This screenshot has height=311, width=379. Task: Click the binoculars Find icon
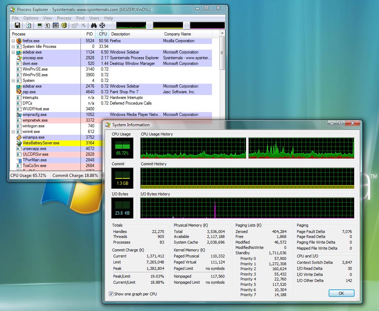(x=94, y=26)
